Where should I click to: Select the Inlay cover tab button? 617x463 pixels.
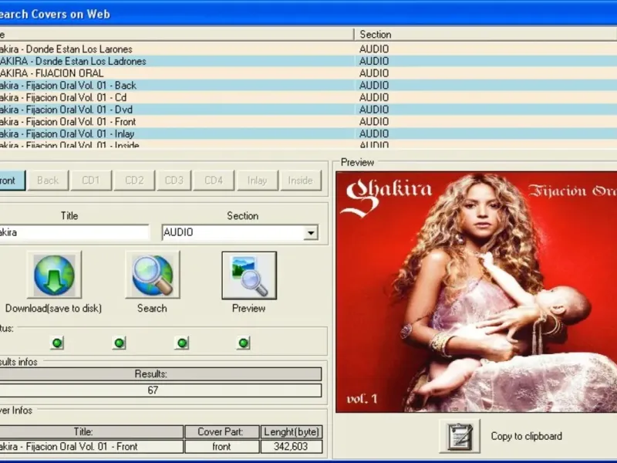coord(258,181)
